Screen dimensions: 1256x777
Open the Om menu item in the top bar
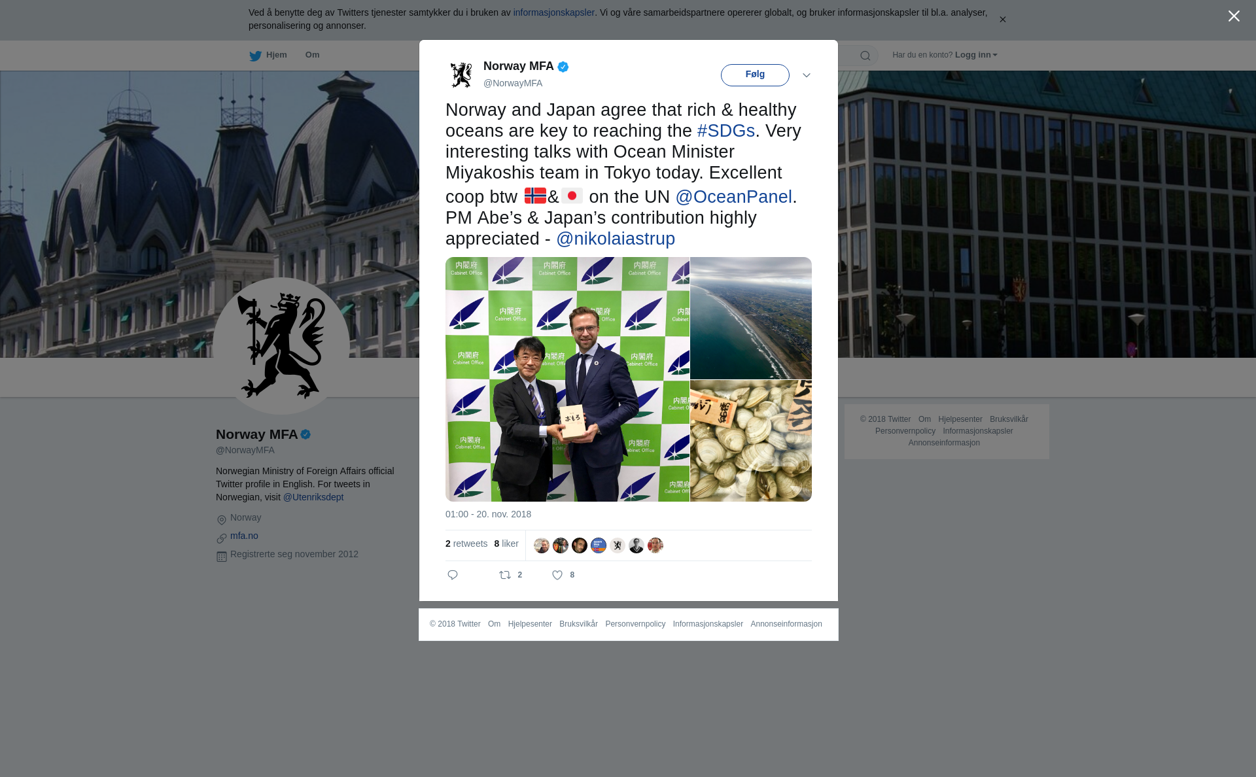(312, 55)
